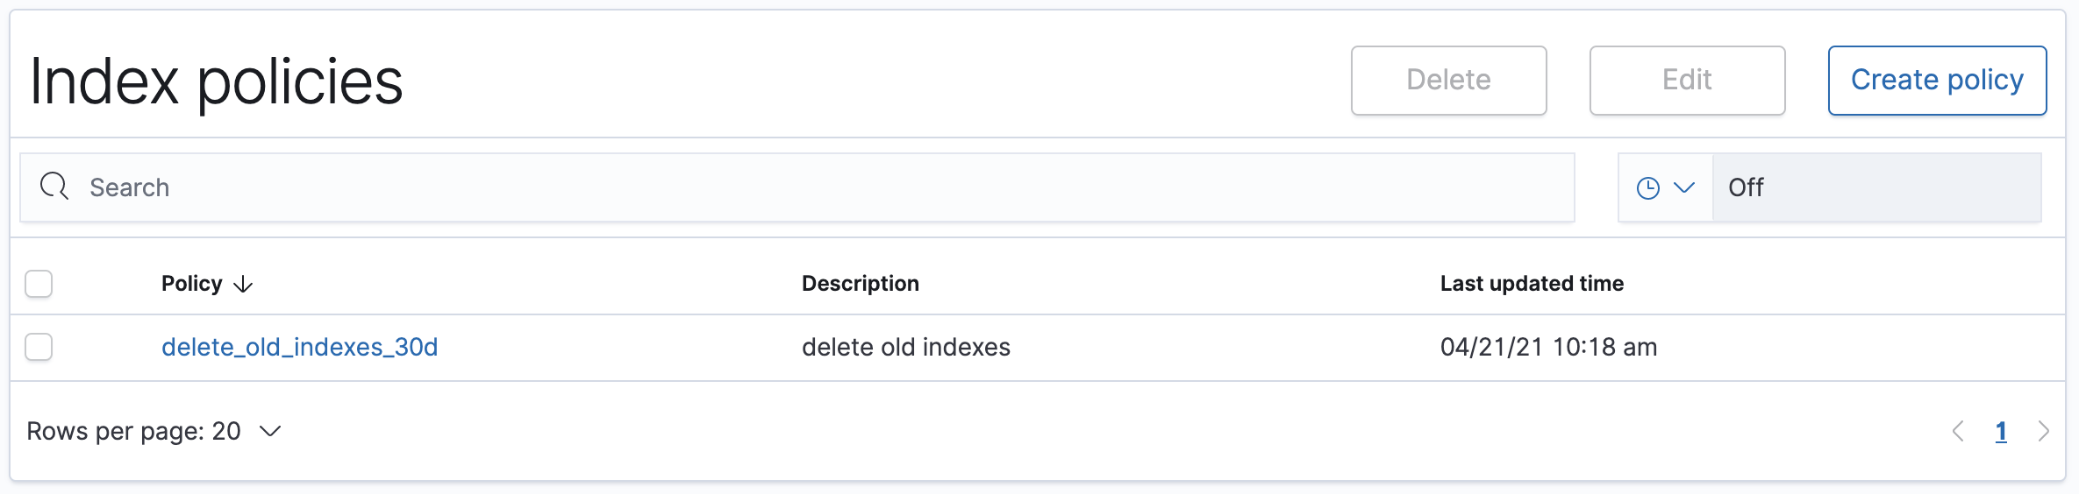Click the Off refresh interval field

pyautogui.click(x=1877, y=187)
